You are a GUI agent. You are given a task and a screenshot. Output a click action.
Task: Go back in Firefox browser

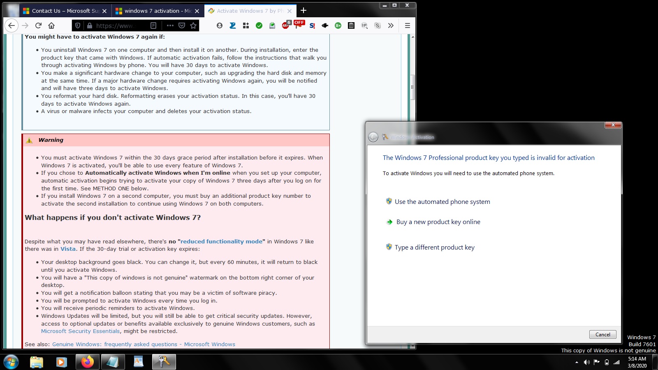pos(12,25)
